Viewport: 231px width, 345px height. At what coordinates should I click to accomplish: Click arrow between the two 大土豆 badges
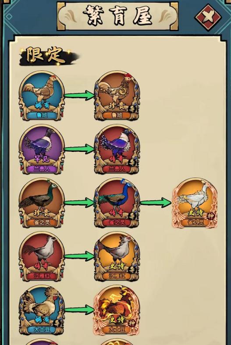pos(79,309)
